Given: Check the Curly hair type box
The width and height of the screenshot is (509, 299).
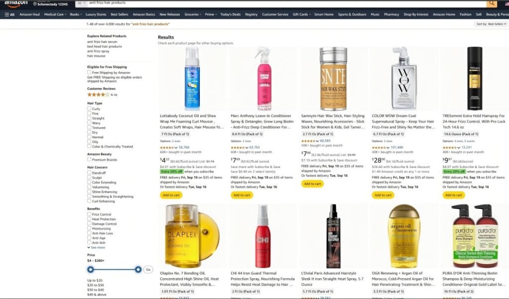Looking at the screenshot, I should 89,109.
